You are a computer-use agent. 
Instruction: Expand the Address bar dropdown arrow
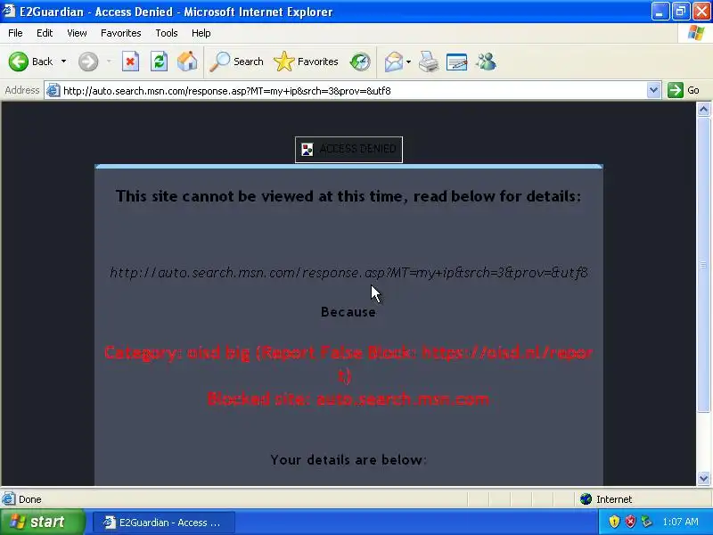pyautogui.click(x=653, y=90)
